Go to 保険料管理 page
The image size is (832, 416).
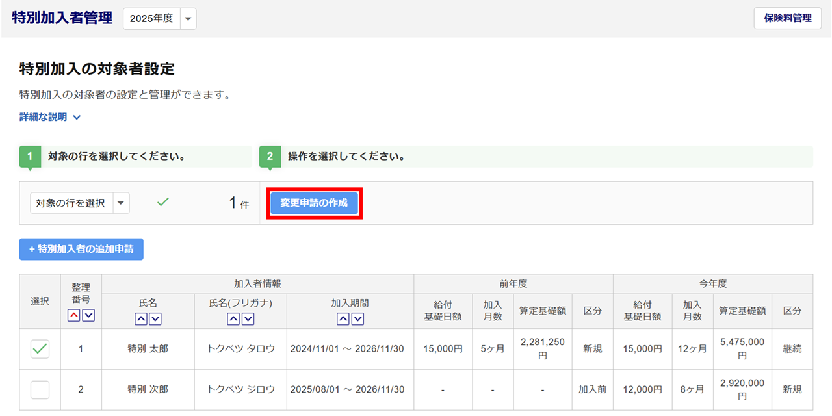coord(788,18)
